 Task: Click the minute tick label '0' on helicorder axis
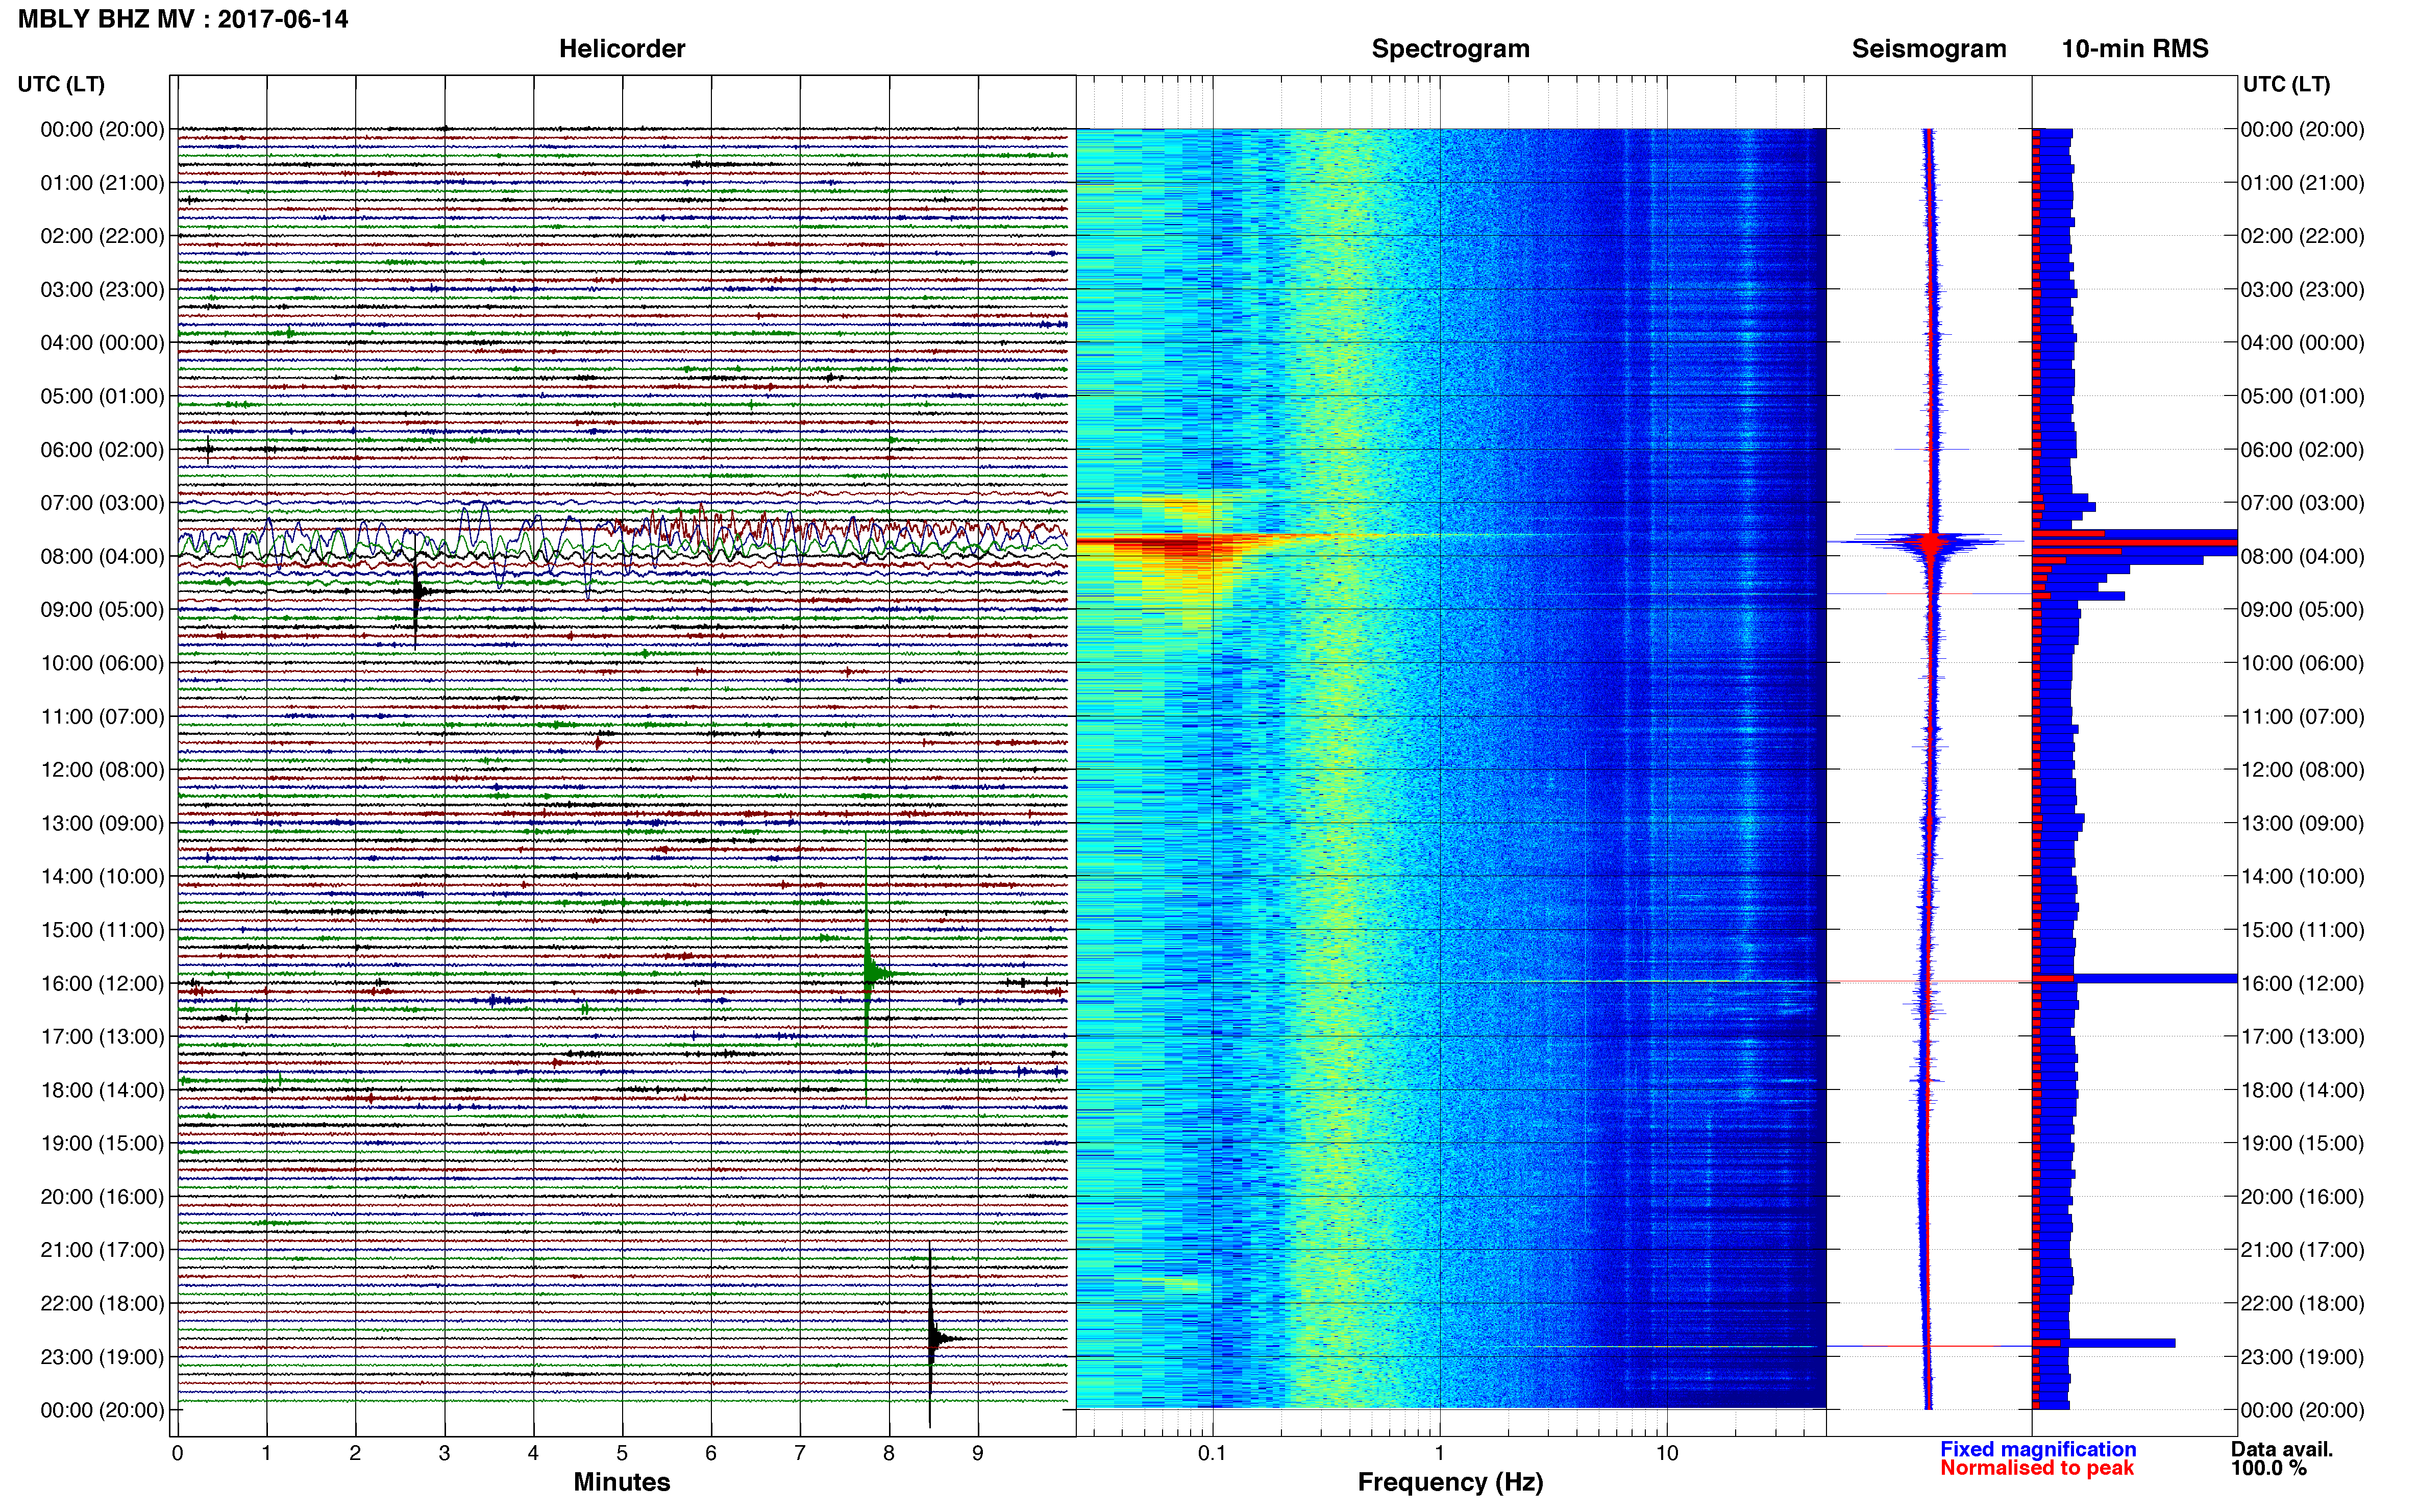177,1453
